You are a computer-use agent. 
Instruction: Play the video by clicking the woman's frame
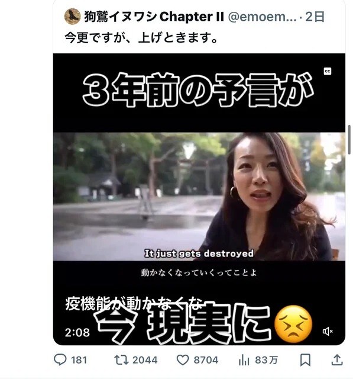coord(199,196)
